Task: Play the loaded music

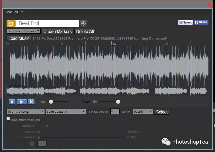Action: coord(22,102)
